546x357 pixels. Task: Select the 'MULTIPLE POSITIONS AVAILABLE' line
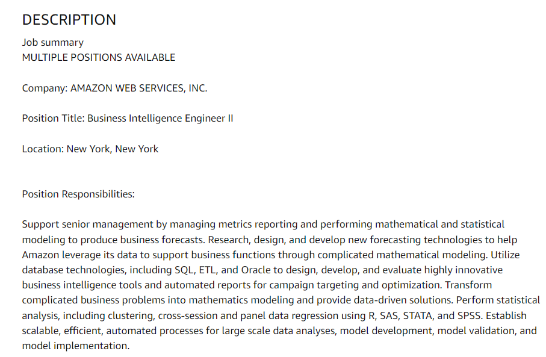[99, 57]
